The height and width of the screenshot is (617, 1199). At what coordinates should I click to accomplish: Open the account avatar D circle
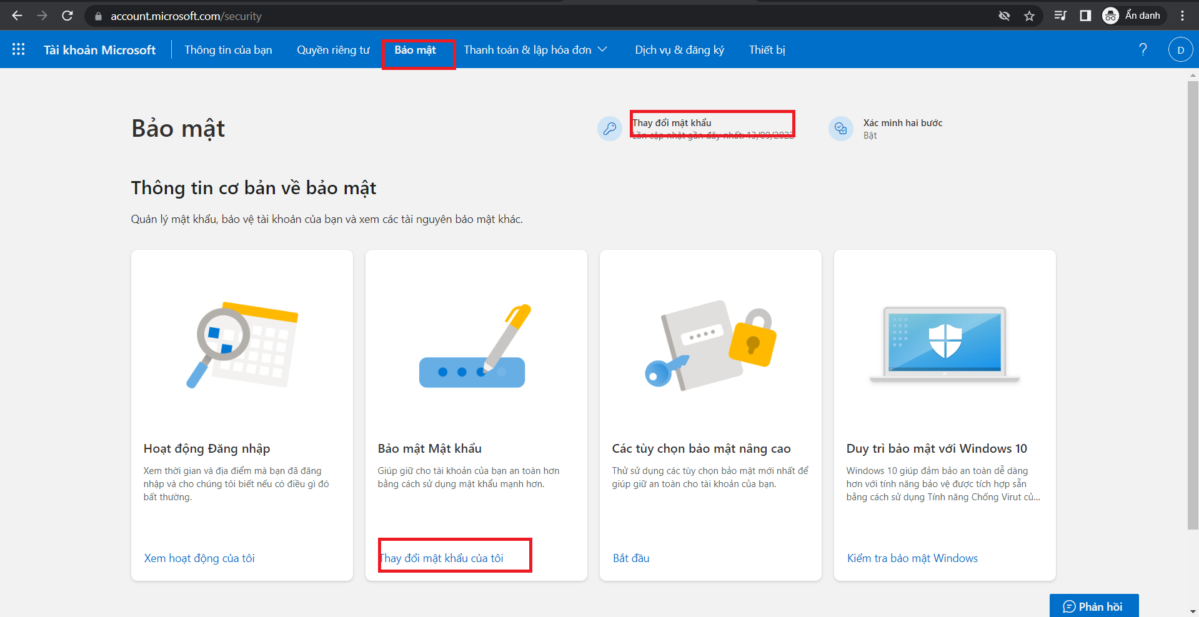(1180, 50)
